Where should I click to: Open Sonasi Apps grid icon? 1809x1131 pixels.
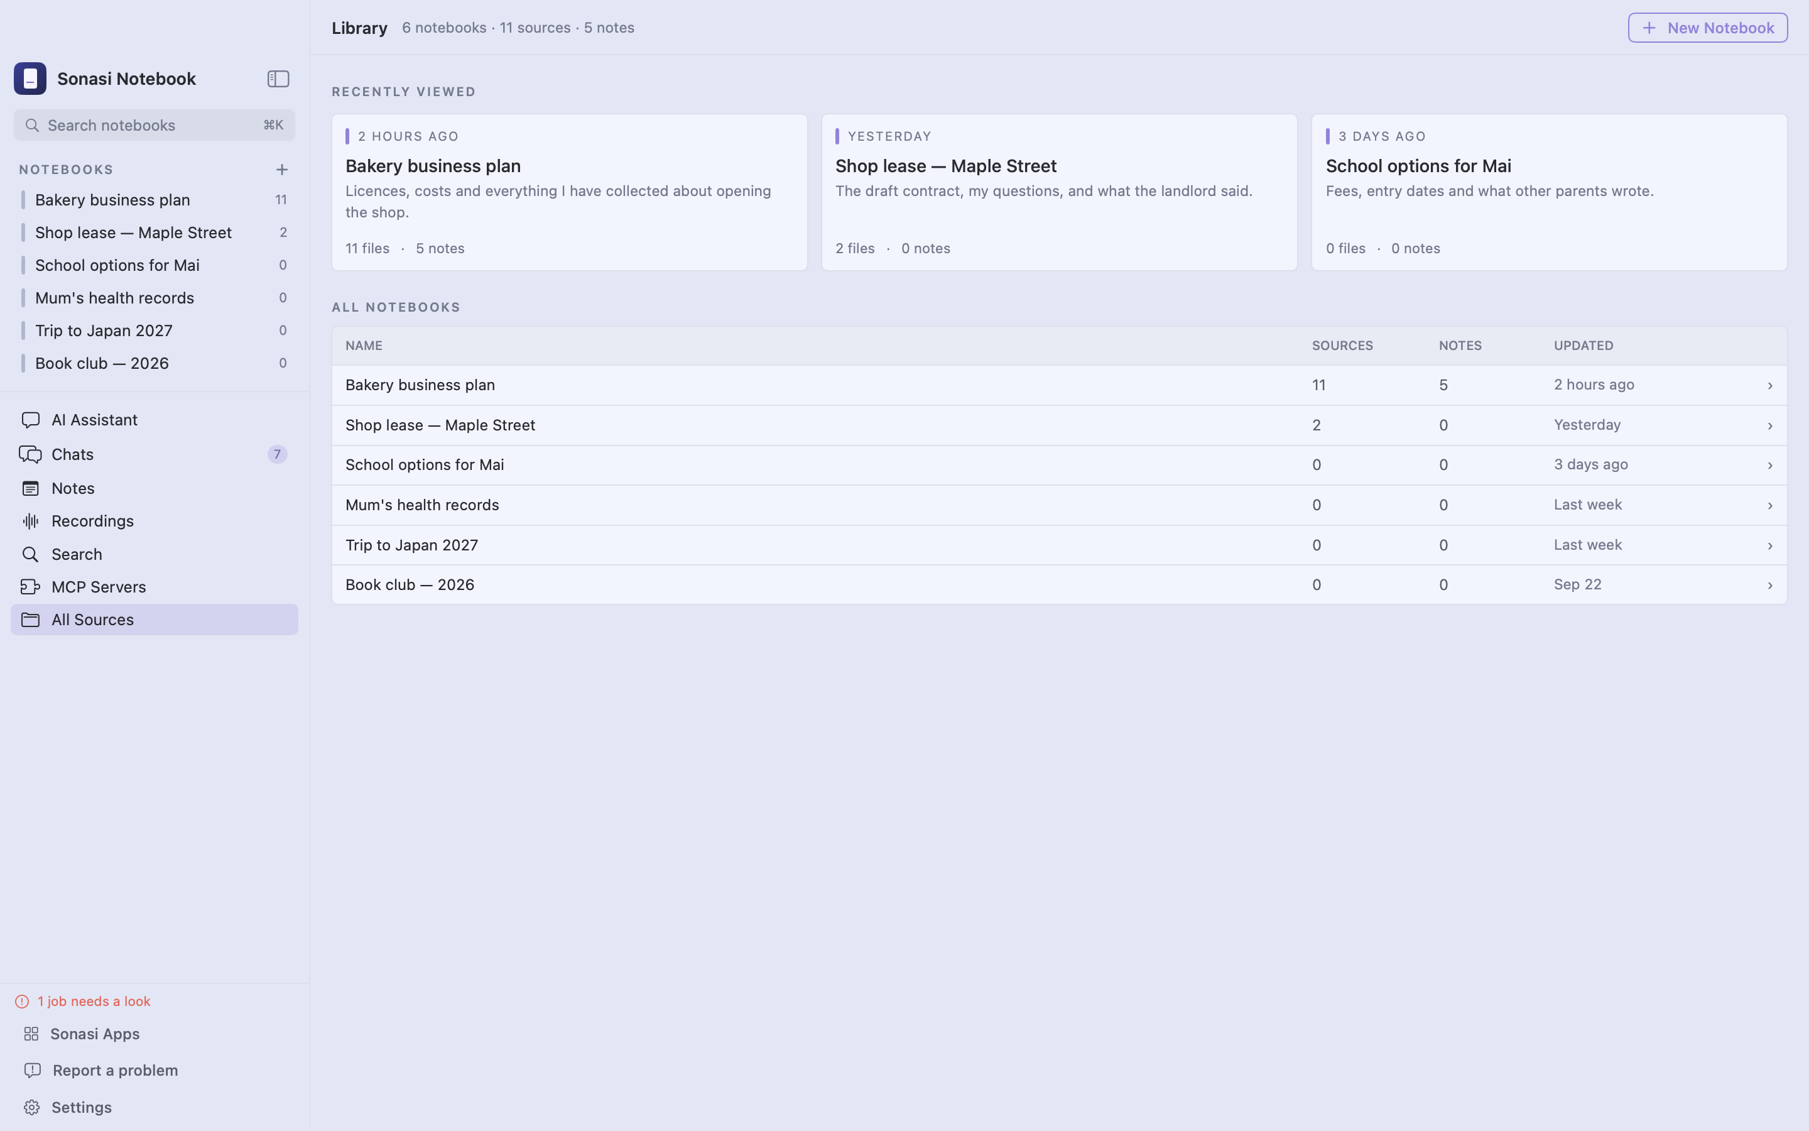pyautogui.click(x=31, y=1034)
